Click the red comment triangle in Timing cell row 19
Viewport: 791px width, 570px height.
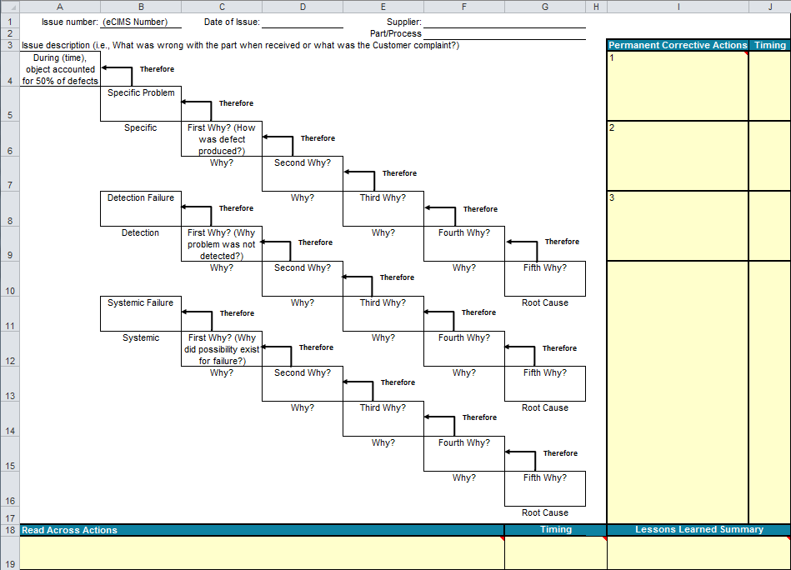603,538
